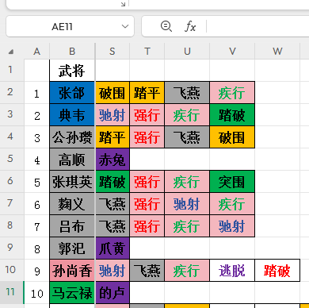Click 飞燕 cell in 张郃 row
The width and height of the screenshot is (309, 308).
(x=187, y=93)
